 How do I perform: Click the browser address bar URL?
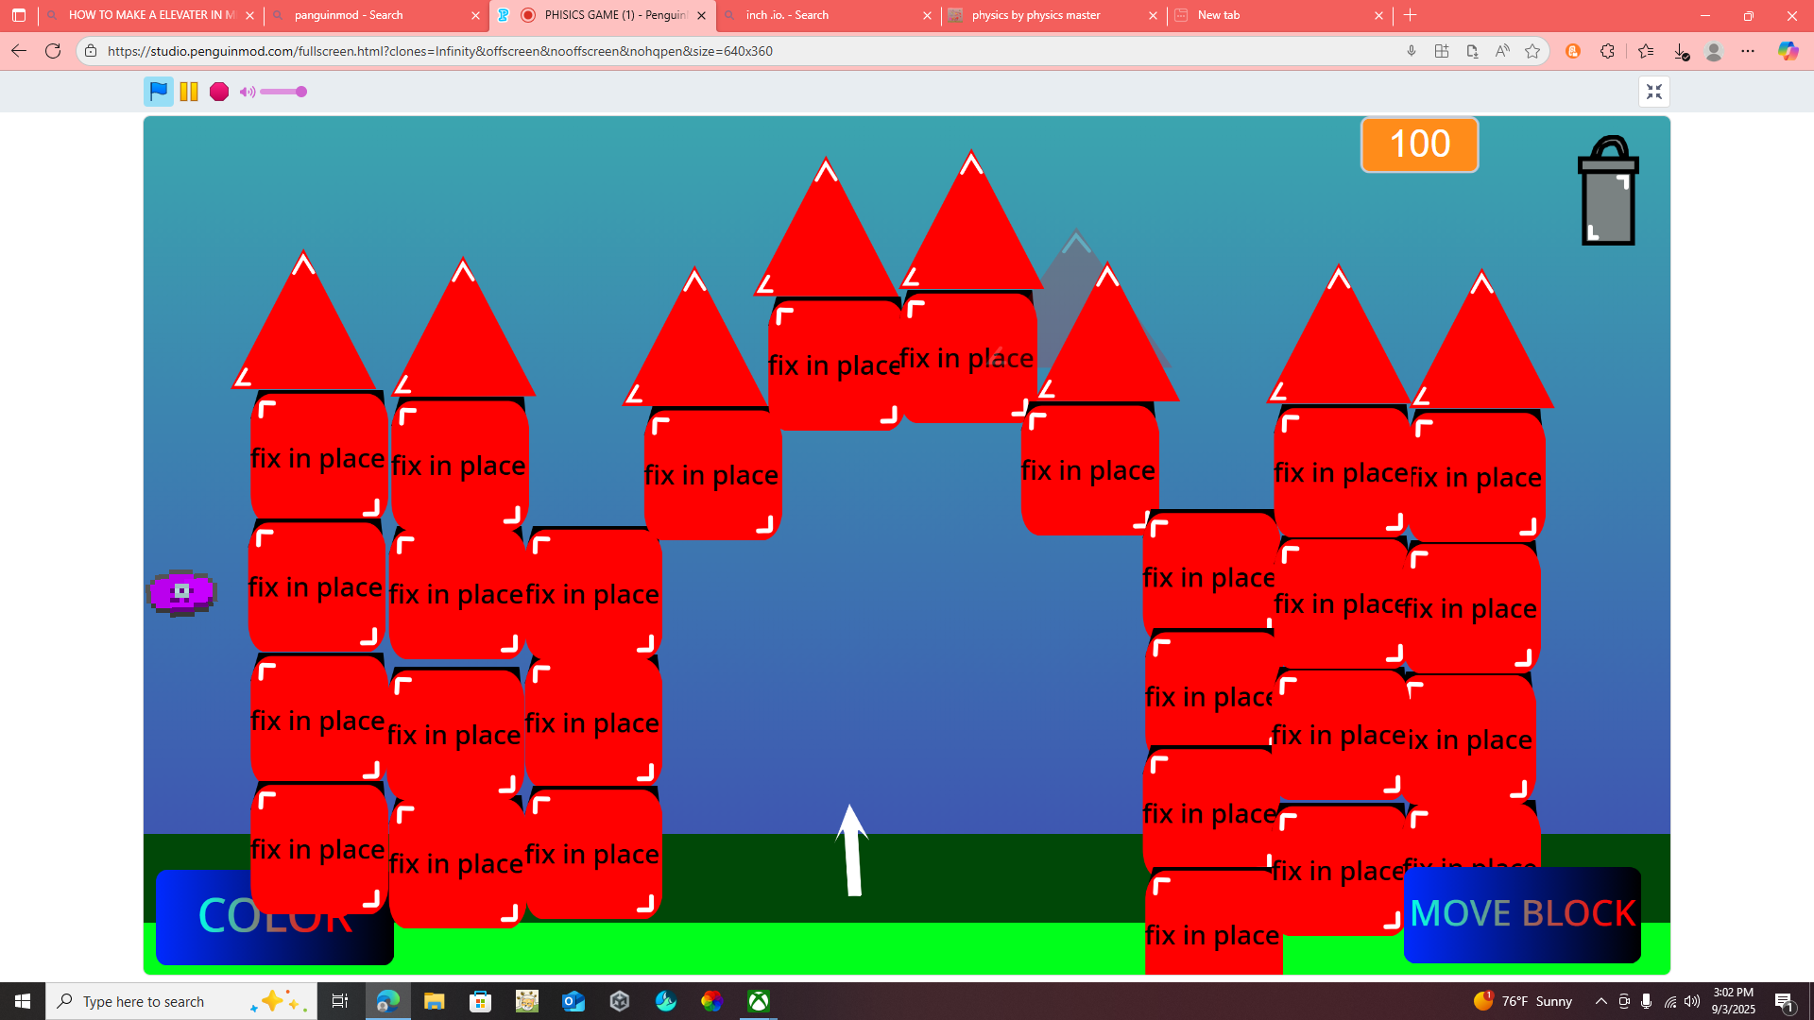click(x=440, y=51)
